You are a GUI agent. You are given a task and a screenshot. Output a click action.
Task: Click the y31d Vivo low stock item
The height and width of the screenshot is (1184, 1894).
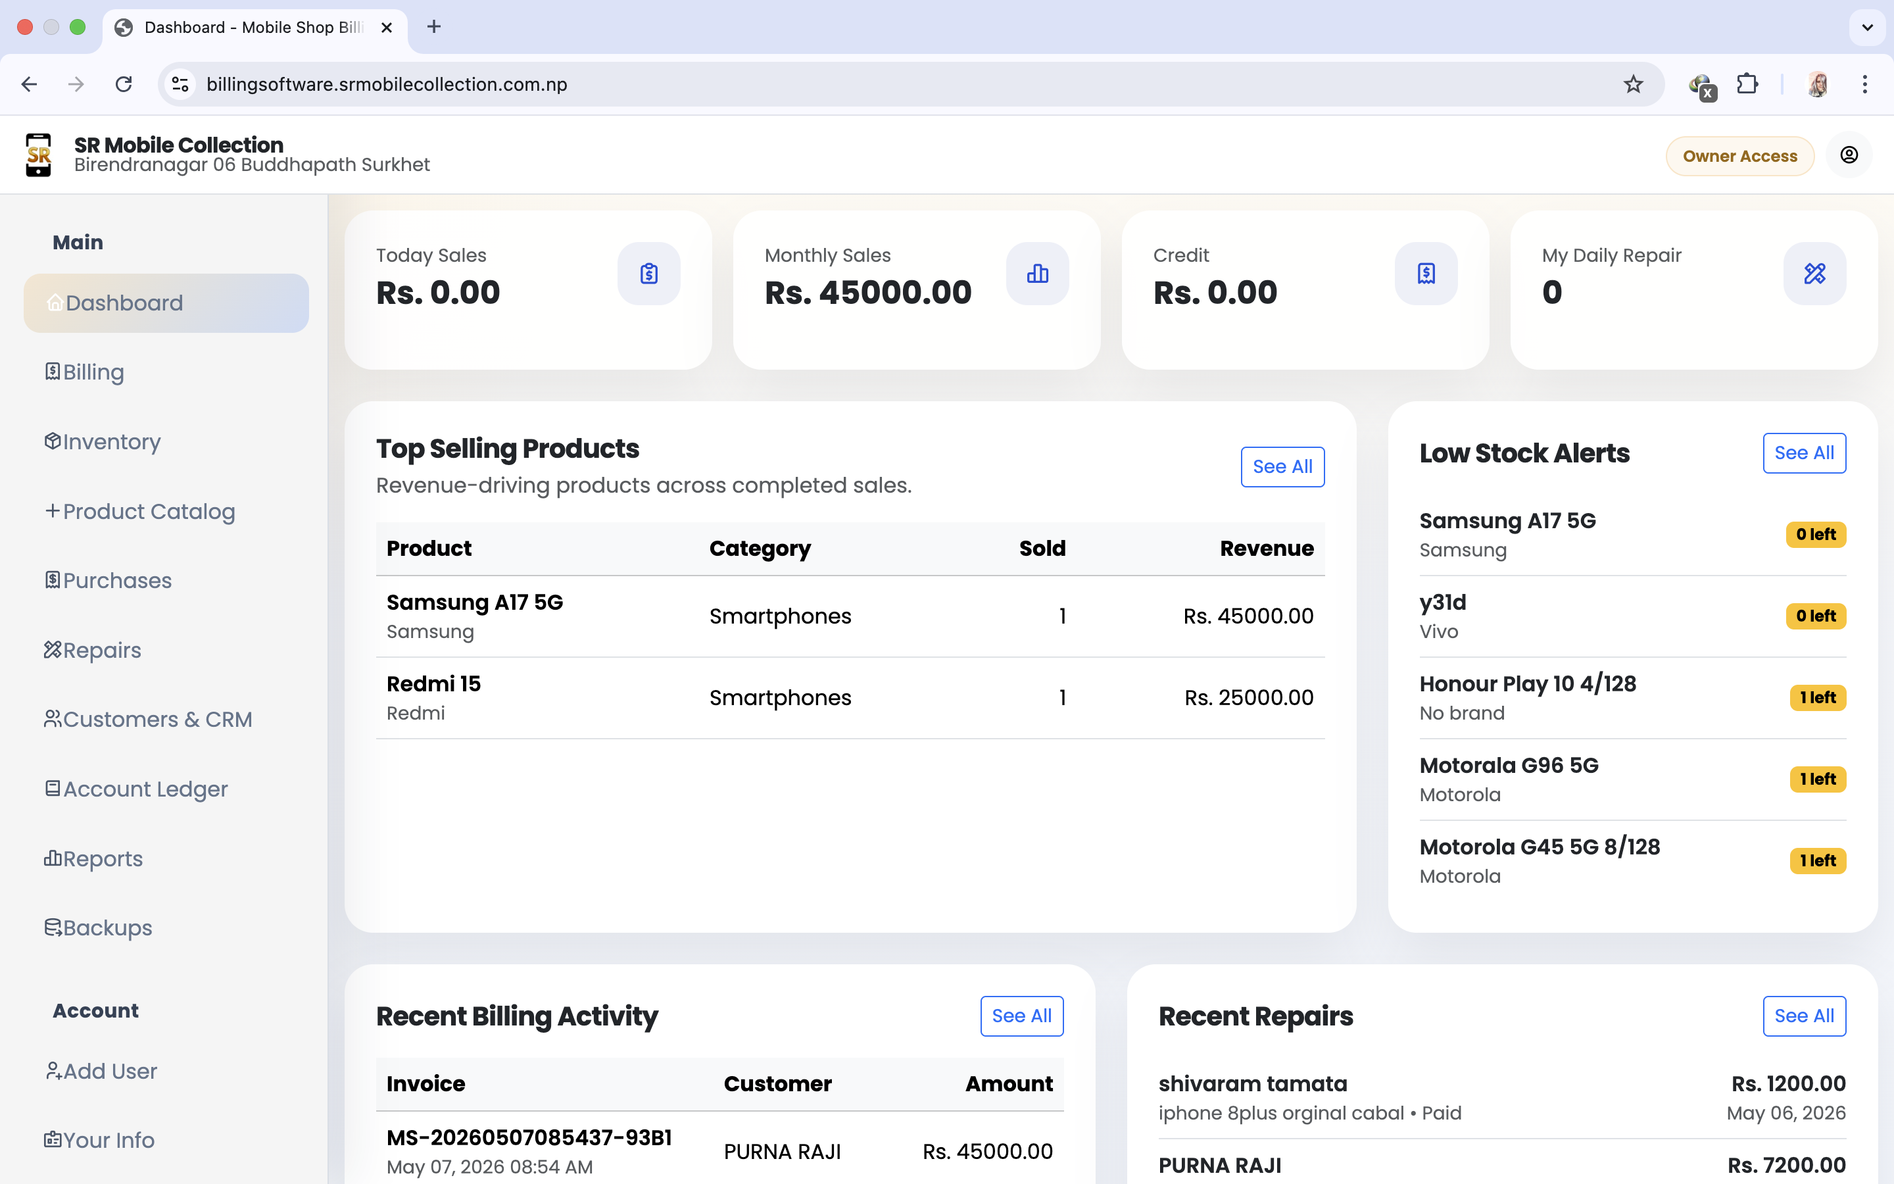[x=1633, y=616]
